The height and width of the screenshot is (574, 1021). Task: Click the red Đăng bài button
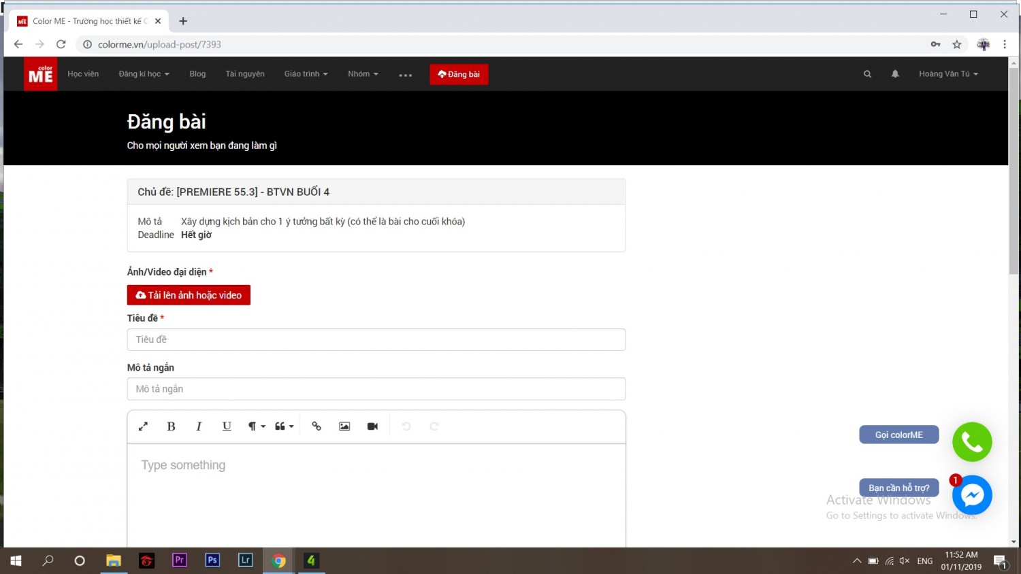point(459,74)
